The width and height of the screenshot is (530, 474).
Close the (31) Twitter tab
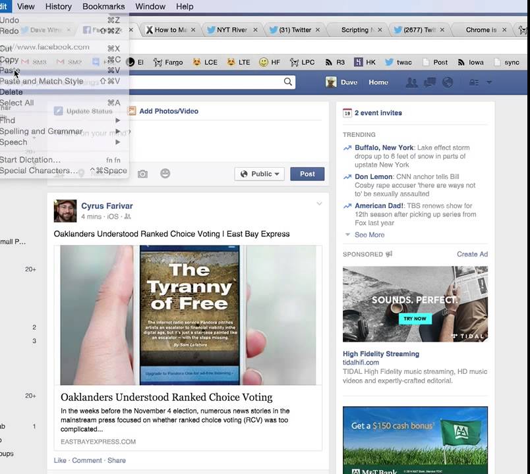(x=318, y=30)
